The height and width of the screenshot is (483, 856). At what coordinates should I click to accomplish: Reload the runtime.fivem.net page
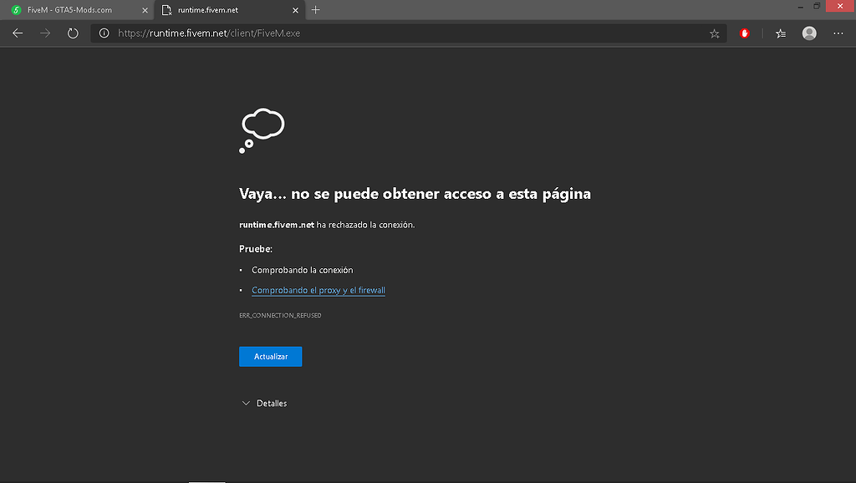pos(72,33)
